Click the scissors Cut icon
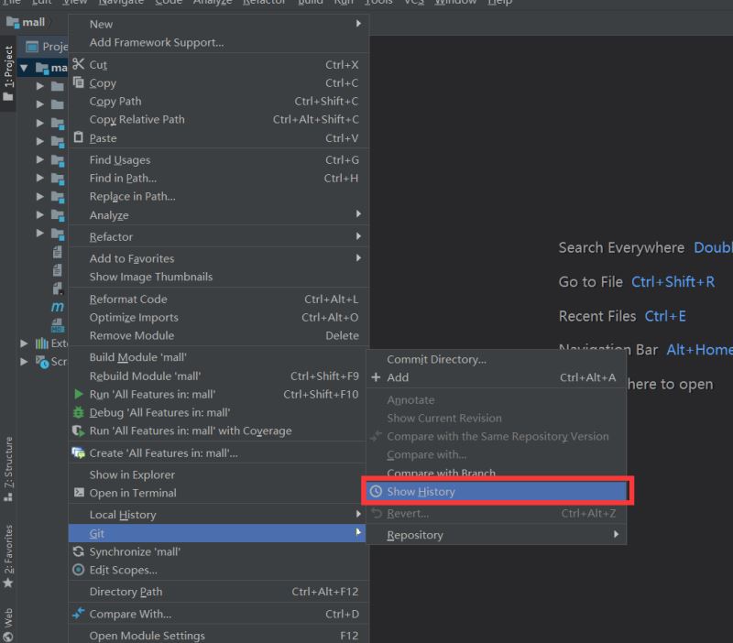The width and height of the screenshot is (733, 643). coord(78,64)
